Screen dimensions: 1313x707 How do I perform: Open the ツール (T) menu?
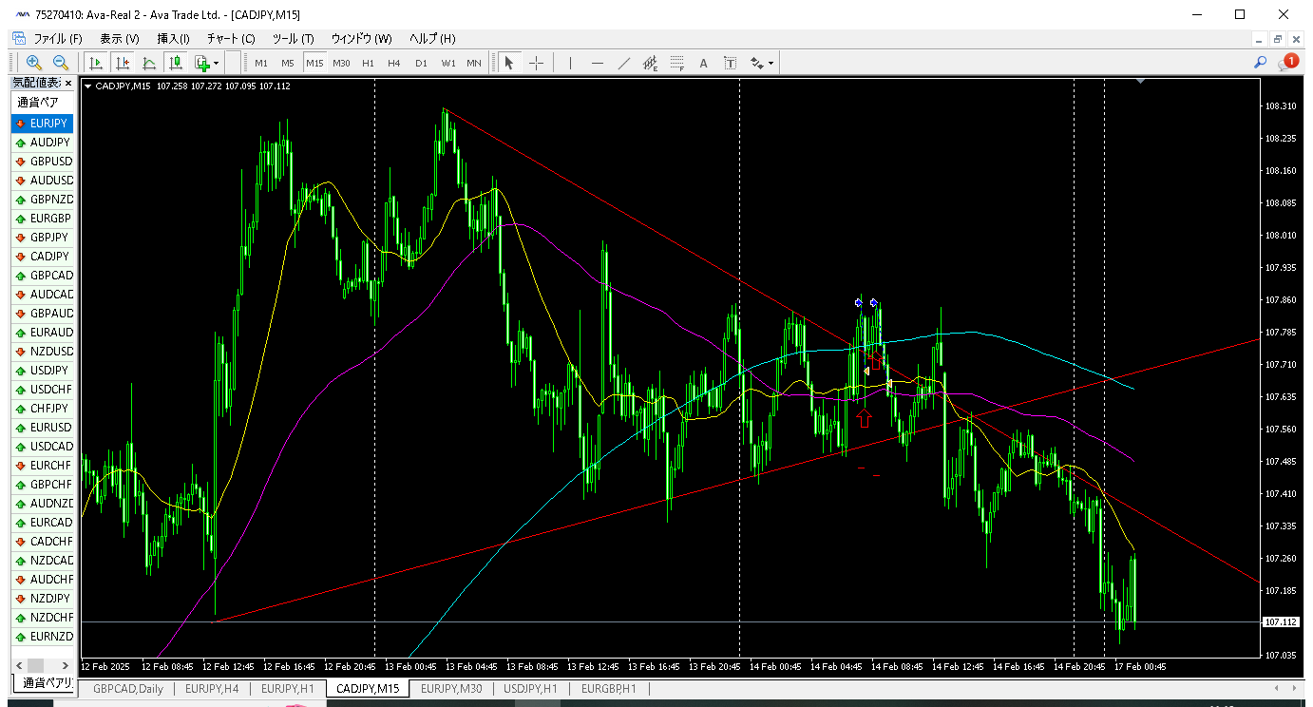[293, 39]
